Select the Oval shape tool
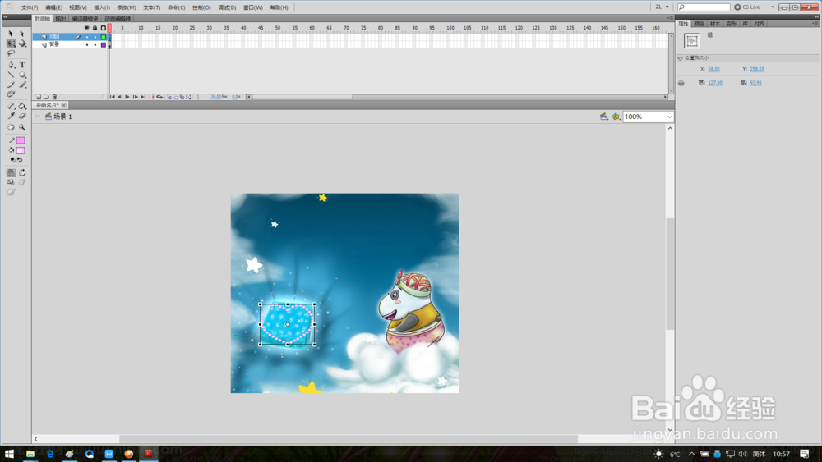This screenshot has width=822, height=462. coord(22,75)
